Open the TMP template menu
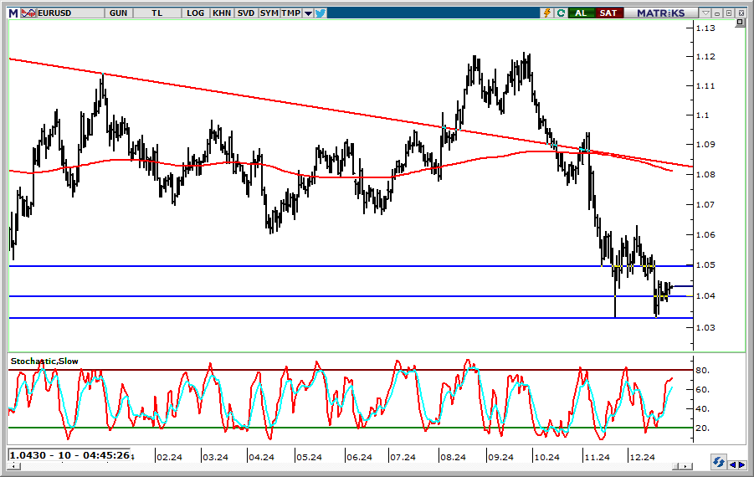The image size is (754, 477). point(290,13)
